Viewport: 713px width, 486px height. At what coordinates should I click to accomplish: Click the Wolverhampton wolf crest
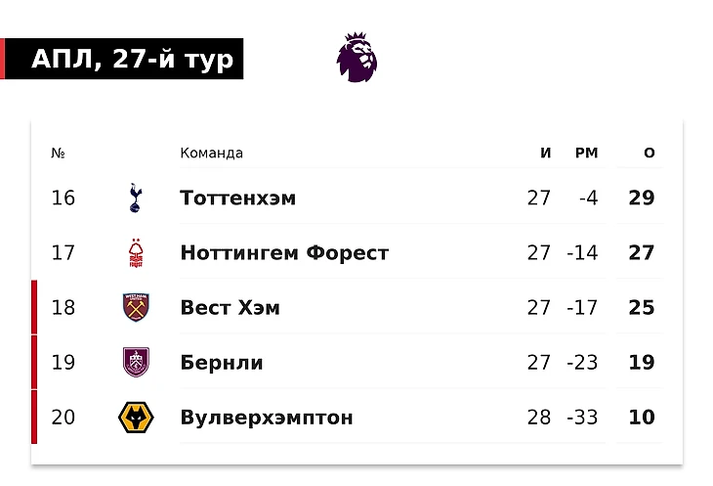tap(136, 418)
